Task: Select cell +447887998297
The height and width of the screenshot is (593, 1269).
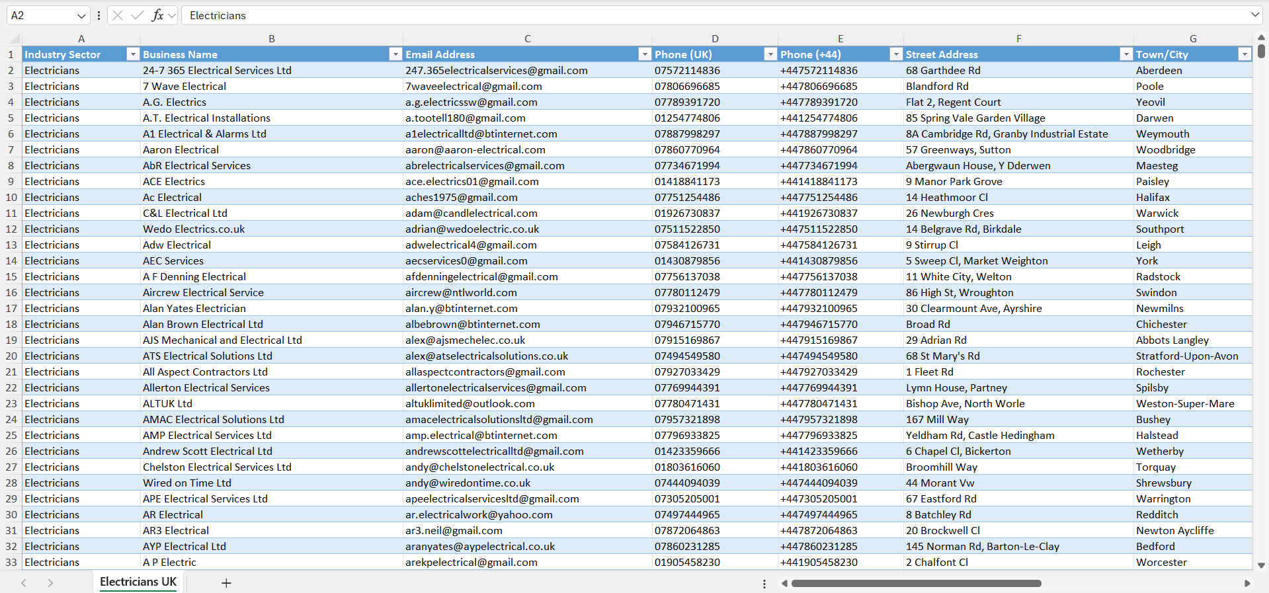Action: 840,134
